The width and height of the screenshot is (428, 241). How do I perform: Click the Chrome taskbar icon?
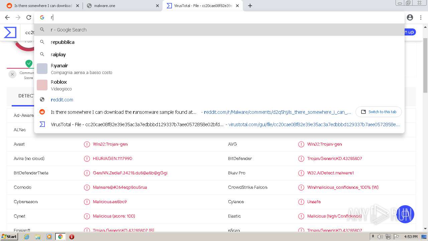[x=61, y=237]
